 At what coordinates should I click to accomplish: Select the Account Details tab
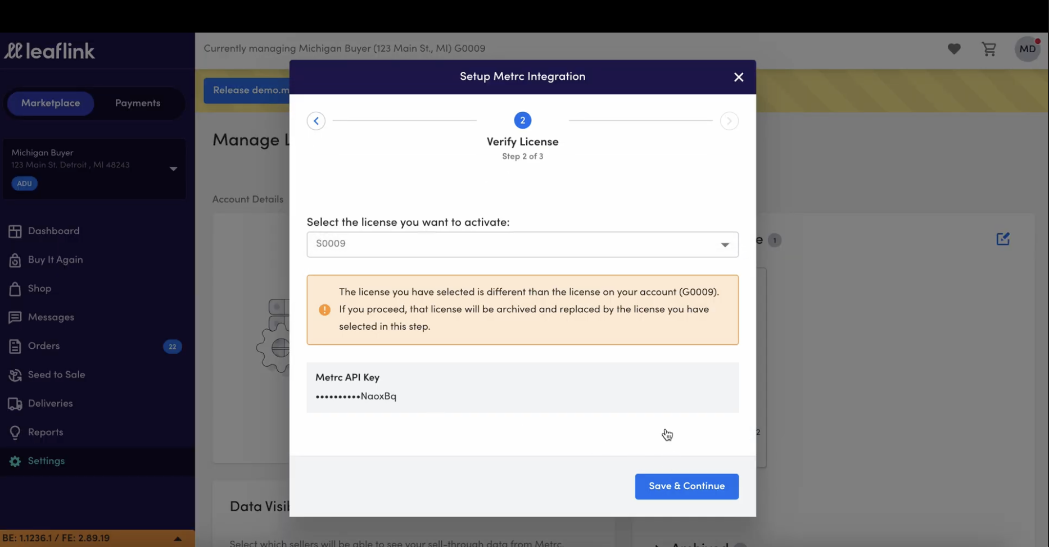point(248,199)
